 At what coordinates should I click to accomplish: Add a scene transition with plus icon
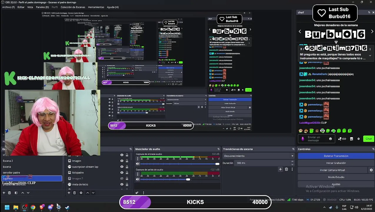[x=280, y=169]
